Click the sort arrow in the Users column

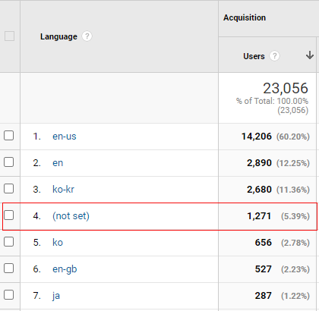coord(310,55)
